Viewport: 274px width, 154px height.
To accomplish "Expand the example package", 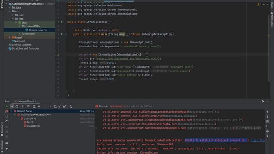I will tap(19, 33).
